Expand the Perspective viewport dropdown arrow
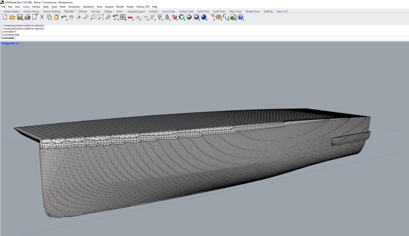Screen dimensions: 409x236 18,43
